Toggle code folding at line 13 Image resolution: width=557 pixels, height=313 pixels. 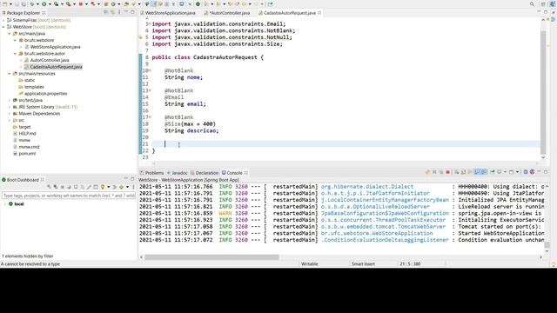pyautogui.click(x=150, y=90)
